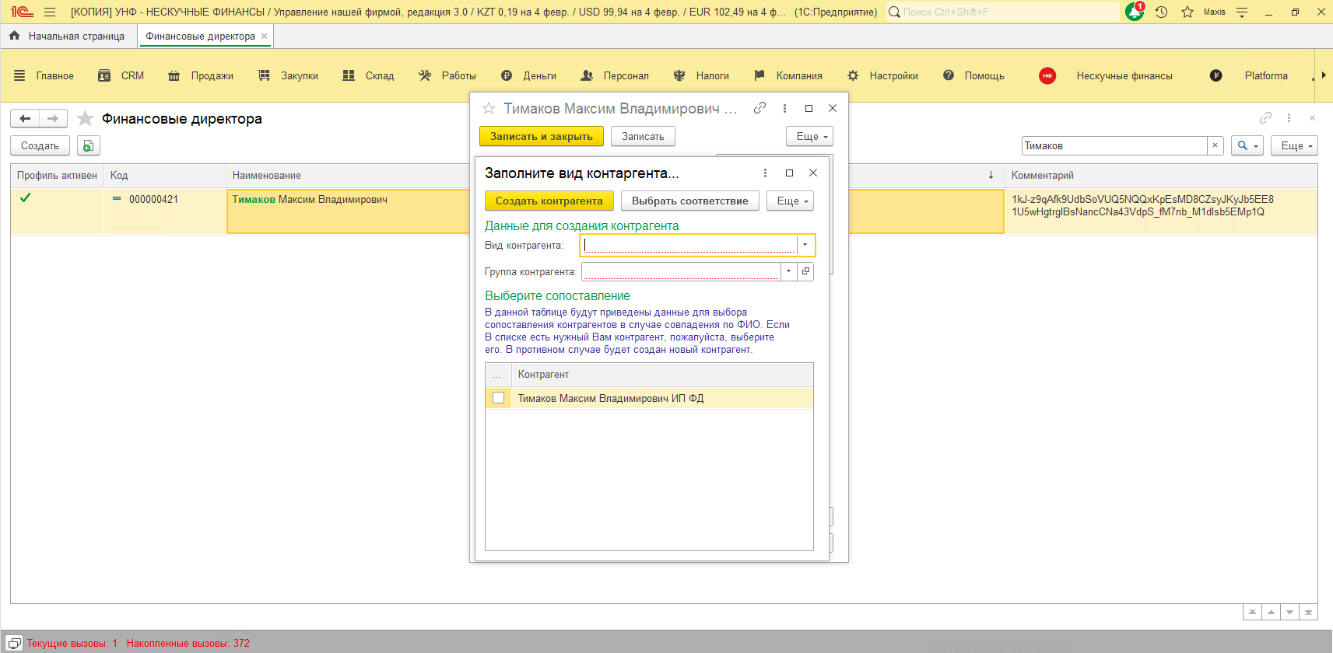Screen dimensions: 1333x653
Task: Add Финансовые директора list to favorites
Action: [86, 119]
